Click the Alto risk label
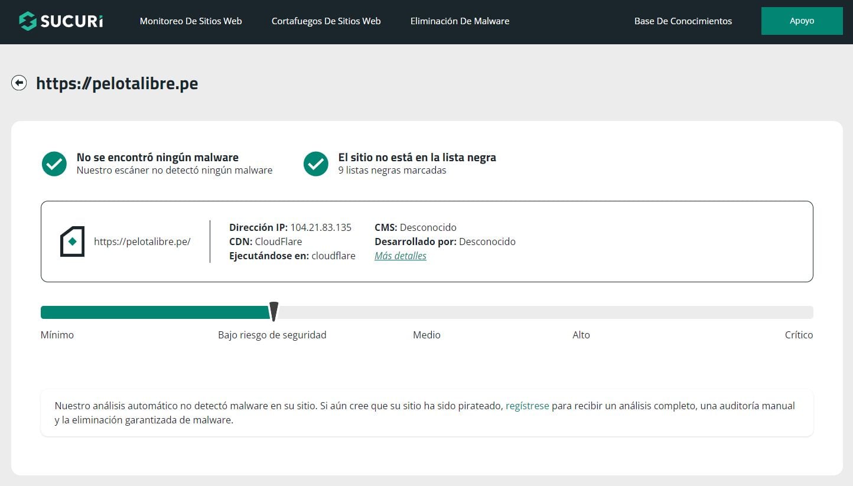This screenshot has width=853, height=486. coord(581,335)
